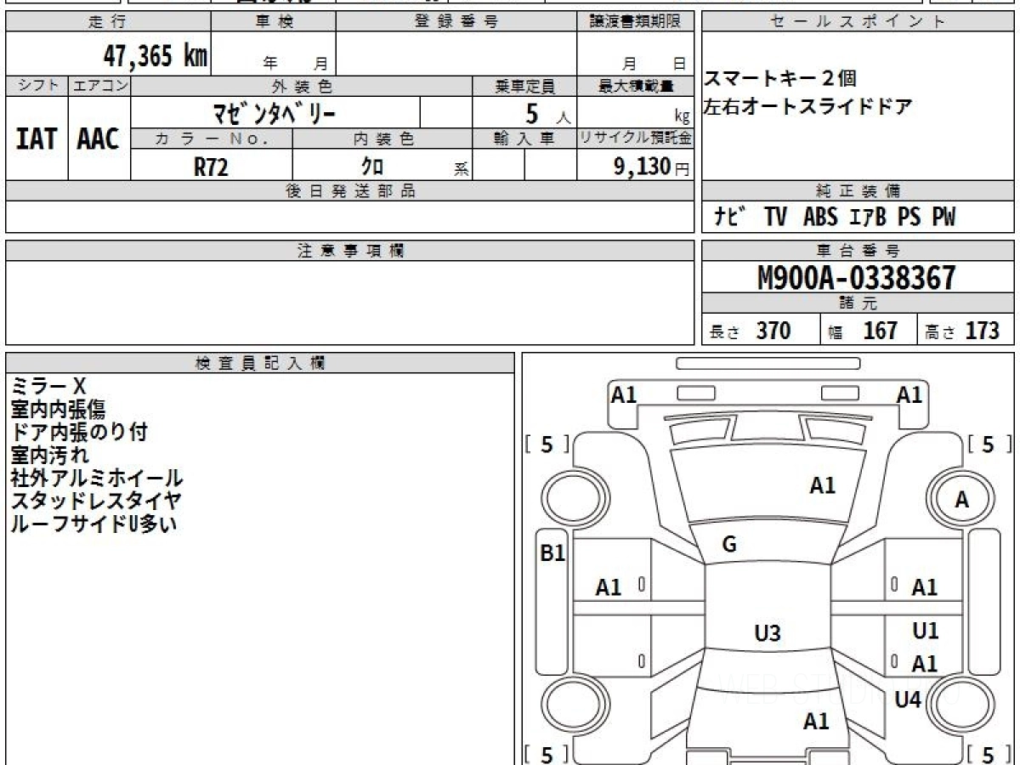Image resolution: width=1020 pixels, height=765 pixels.
Task: Click the 登録番号 header cell
Action: [456, 22]
